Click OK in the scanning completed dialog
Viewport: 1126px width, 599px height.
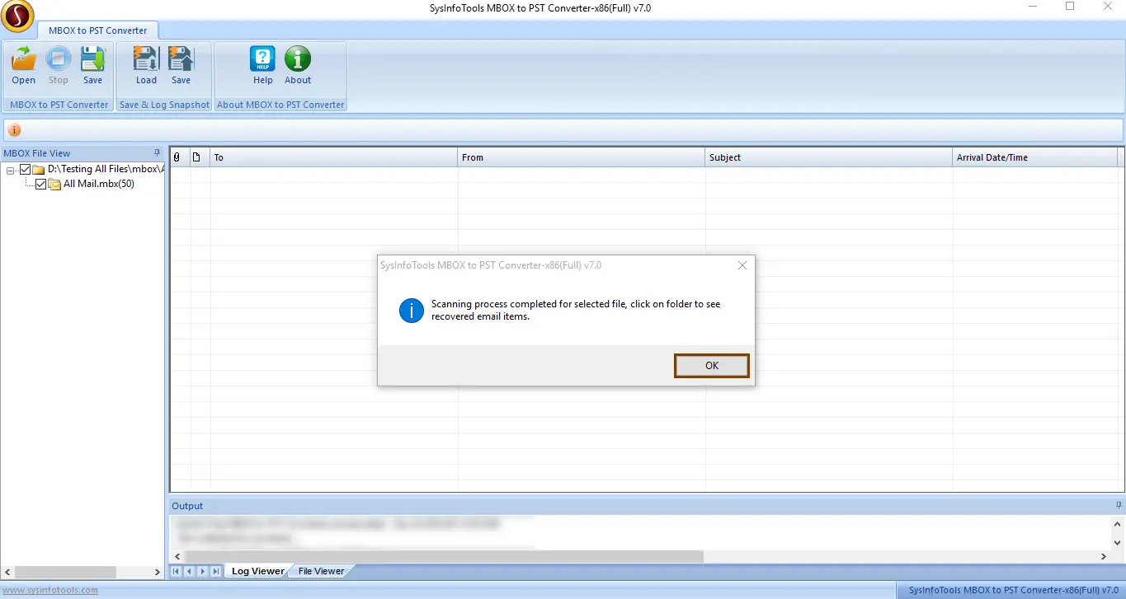[712, 366]
